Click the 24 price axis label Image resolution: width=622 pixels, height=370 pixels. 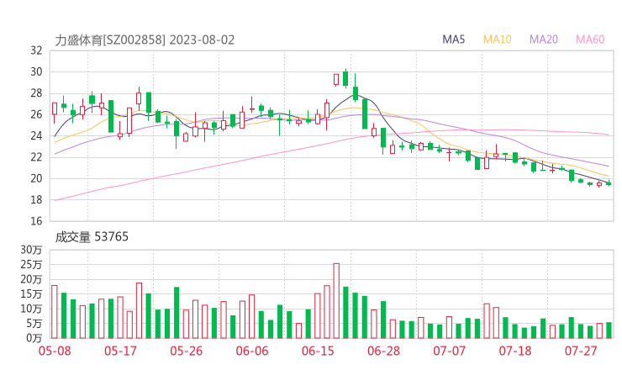click(36, 135)
